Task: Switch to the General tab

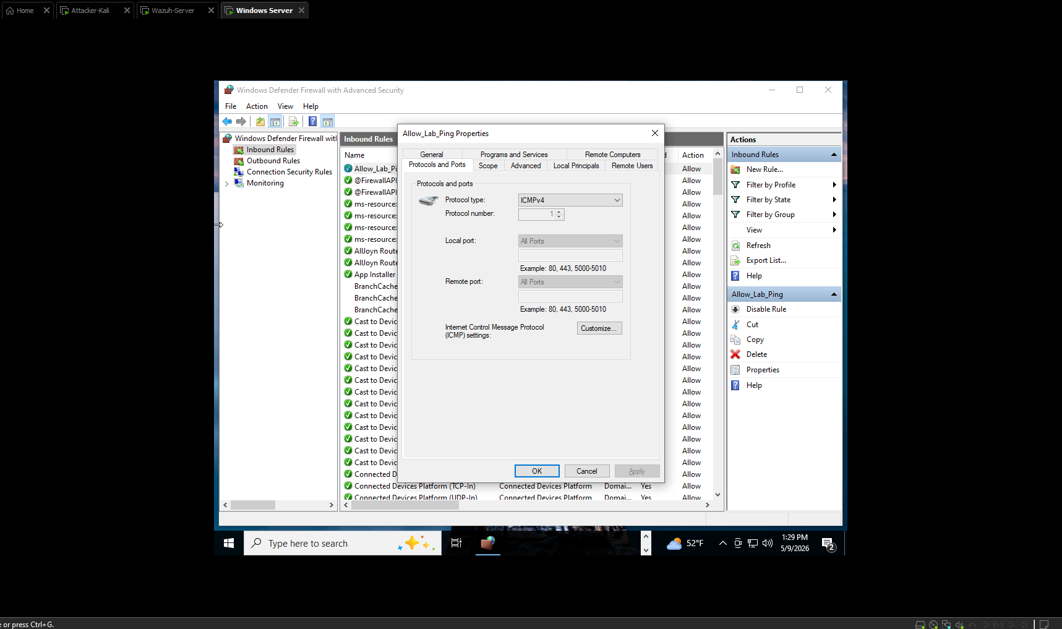Action: [x=432, y=155]
